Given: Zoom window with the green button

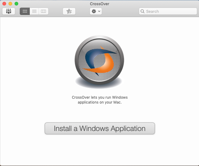Looking at the screenshot, I should [x=16, y=4].
